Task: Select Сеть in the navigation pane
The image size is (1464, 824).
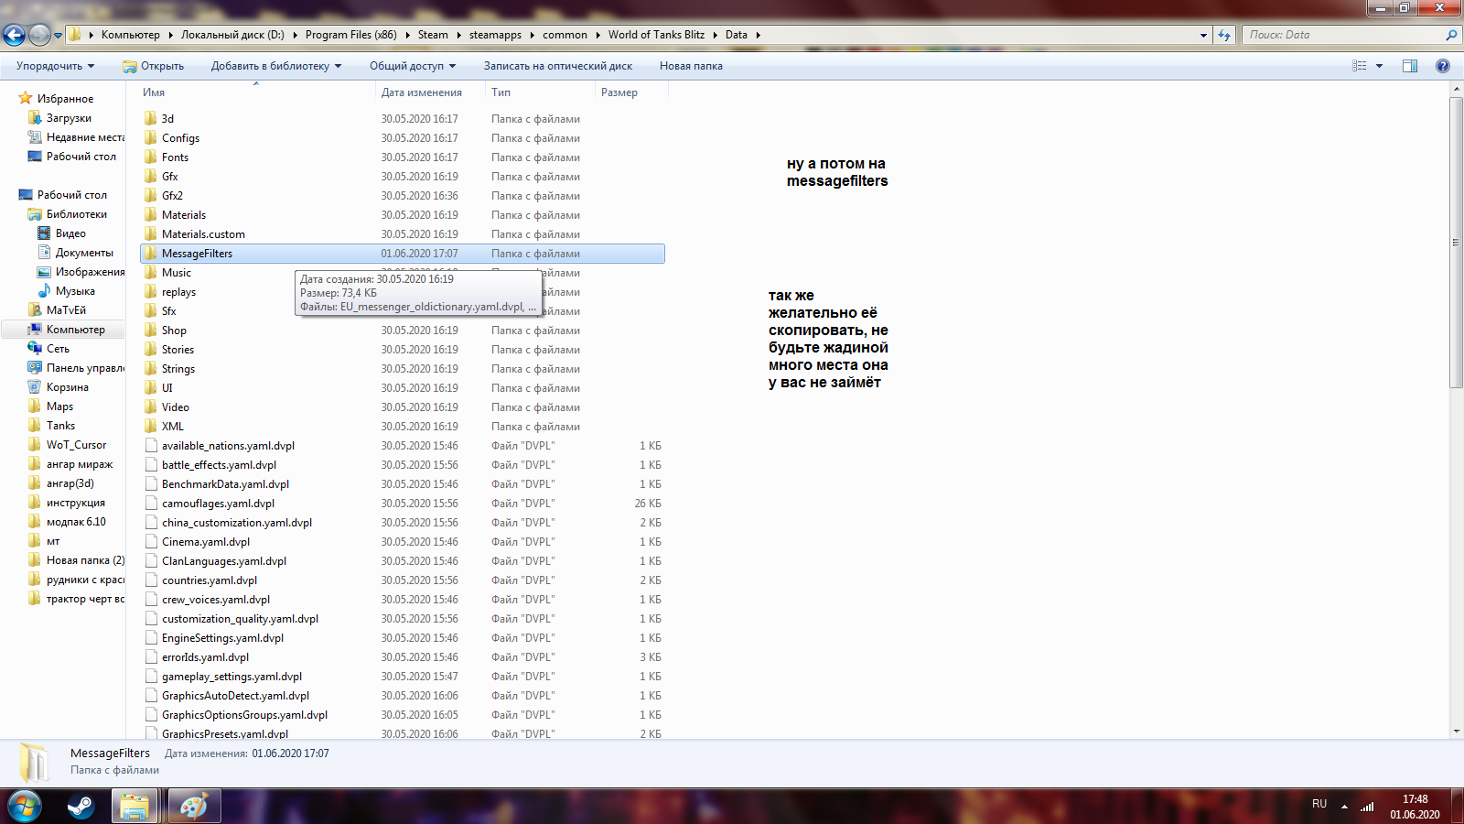Action: tap(58, 349)
